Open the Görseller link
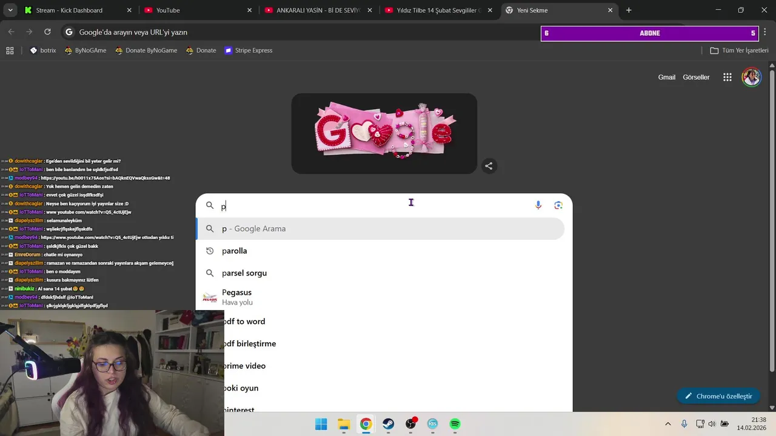 [696, 77]
